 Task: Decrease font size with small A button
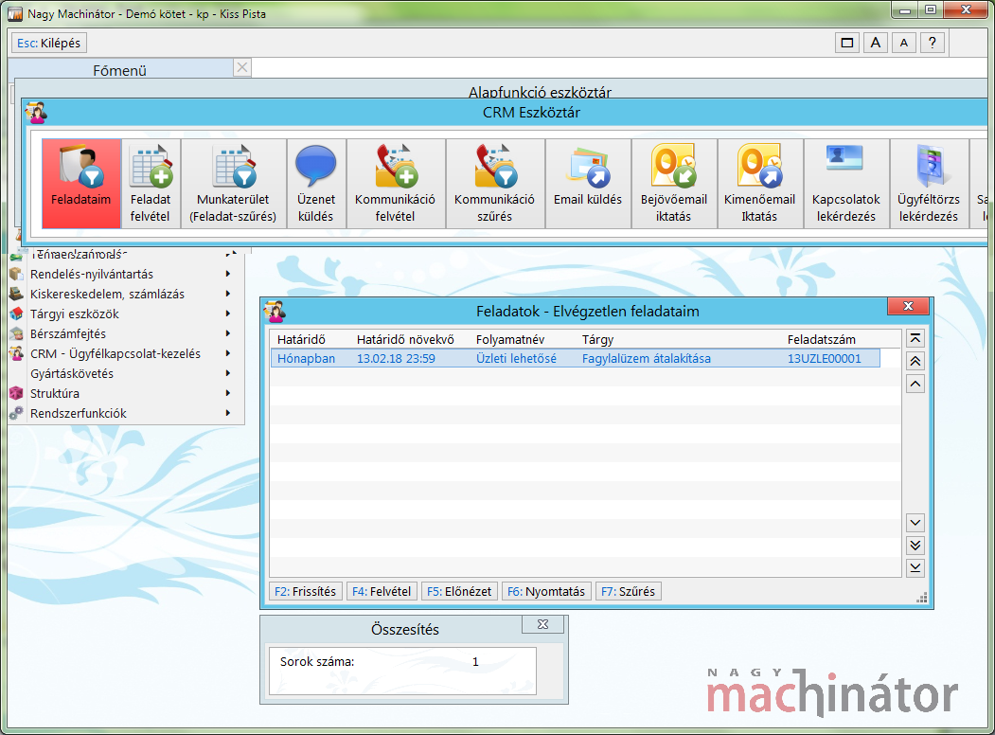tap(903, 43)
